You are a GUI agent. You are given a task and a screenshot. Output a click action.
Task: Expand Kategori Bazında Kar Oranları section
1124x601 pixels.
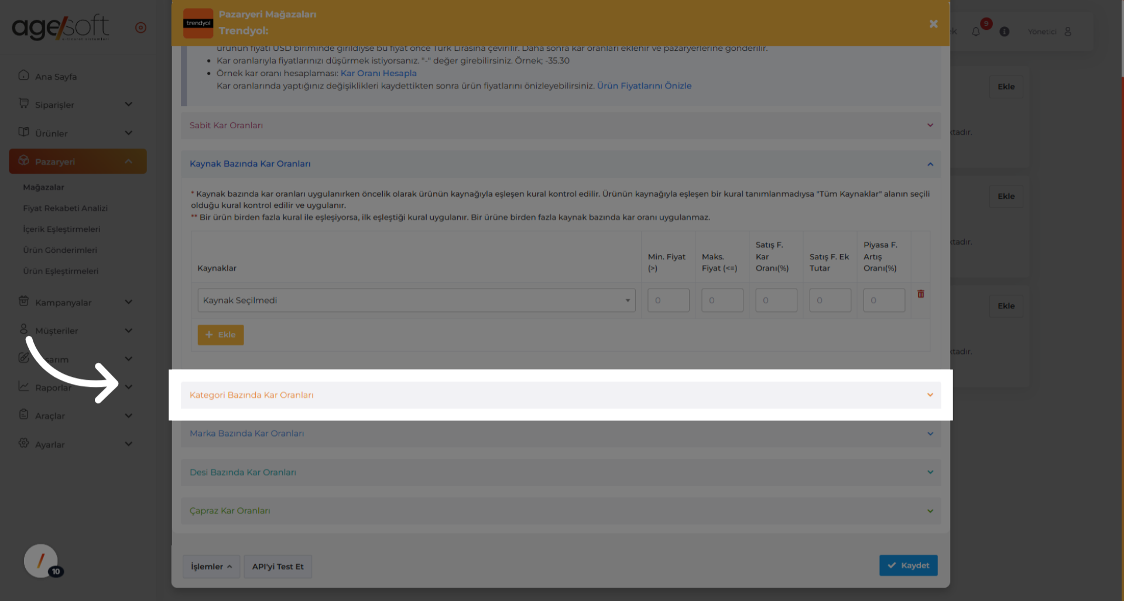[561, 395]
